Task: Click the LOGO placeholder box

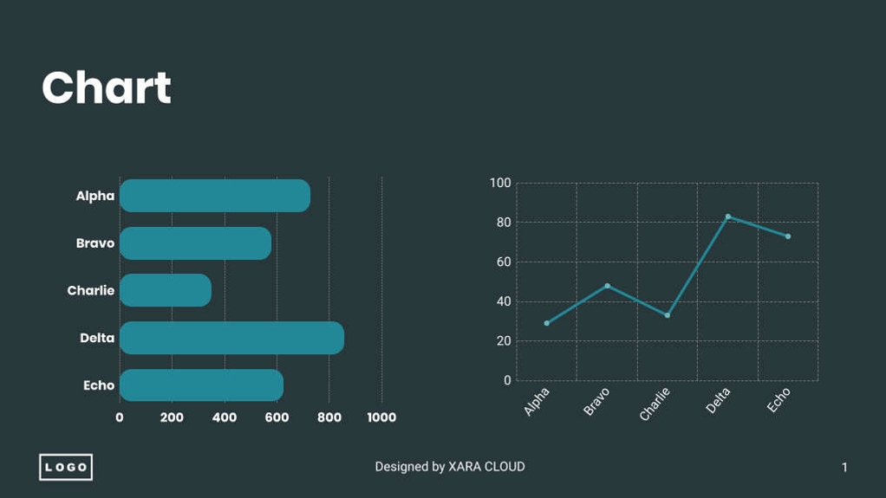Action: click(x=66, y=467)
